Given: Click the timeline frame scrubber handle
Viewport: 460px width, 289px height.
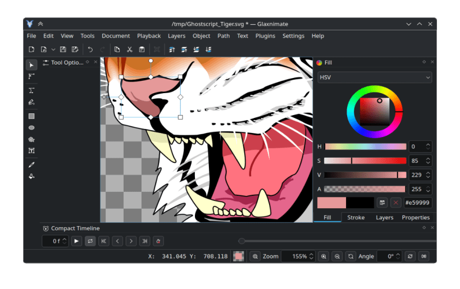Looking at the screenshot, I should (242, 241).
